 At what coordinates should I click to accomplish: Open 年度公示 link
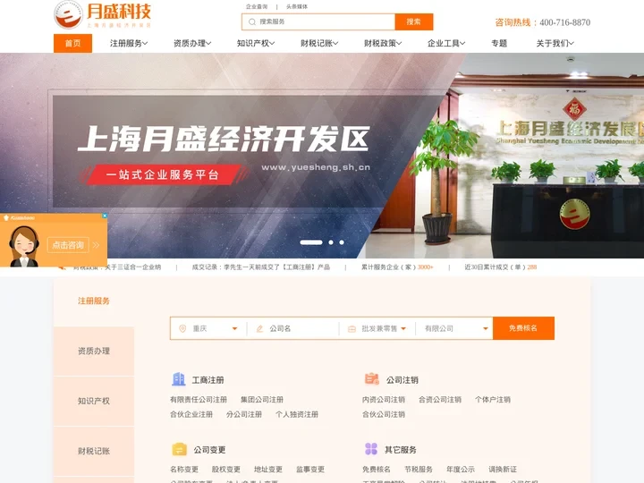(x=461, y=470)
